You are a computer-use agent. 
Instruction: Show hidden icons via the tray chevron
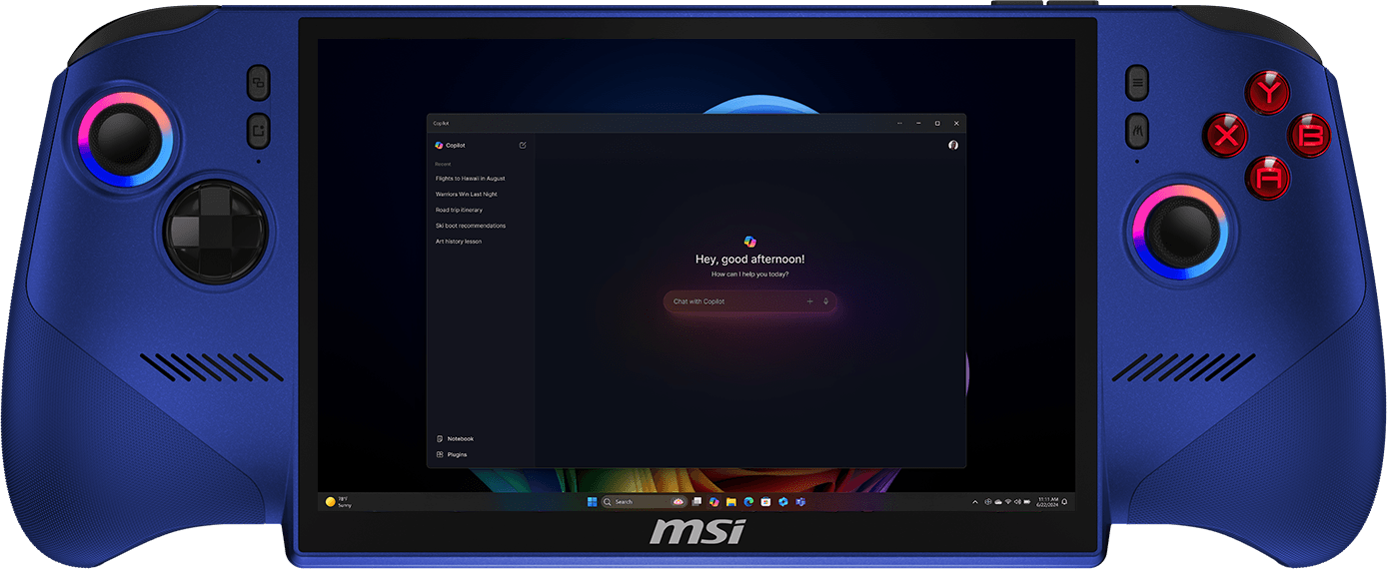click(x=975, y=501)
